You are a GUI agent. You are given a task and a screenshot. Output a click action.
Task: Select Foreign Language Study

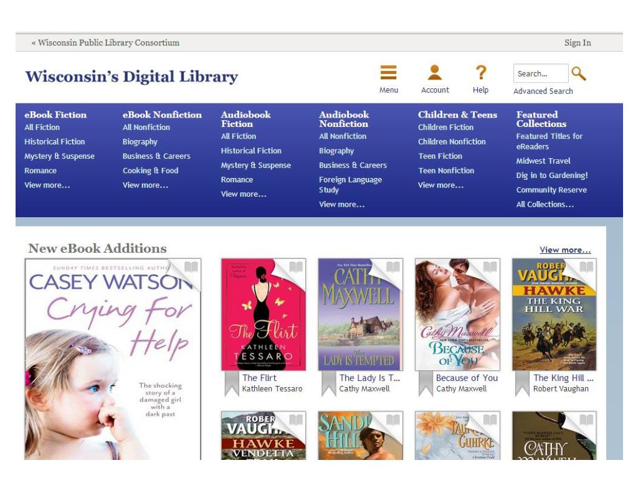(350, 184)
